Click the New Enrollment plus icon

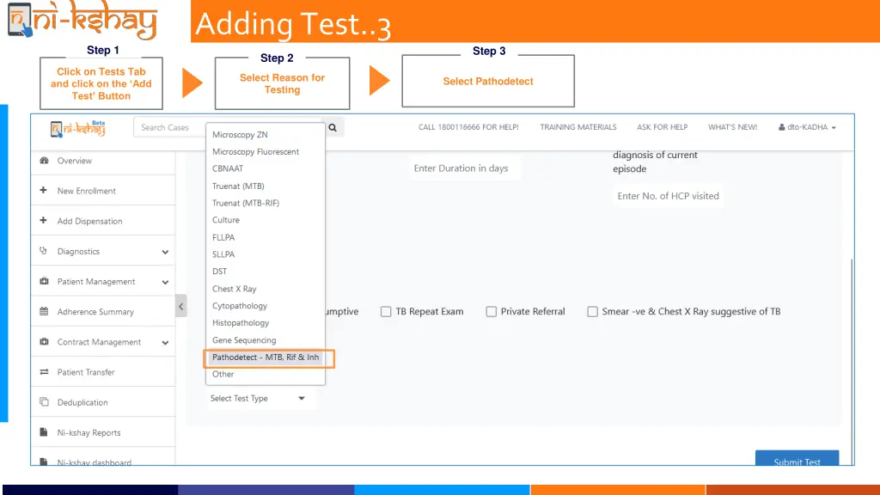pos(43,190)
